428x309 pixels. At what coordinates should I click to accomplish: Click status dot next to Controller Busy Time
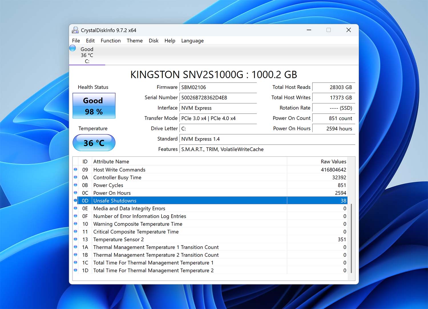tap(76, 177)
